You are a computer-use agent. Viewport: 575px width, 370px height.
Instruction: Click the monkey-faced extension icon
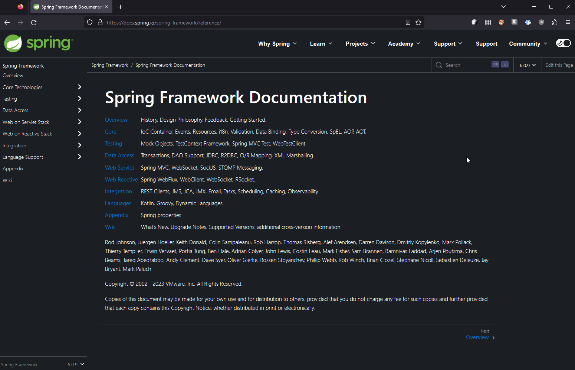coord(501,22)
